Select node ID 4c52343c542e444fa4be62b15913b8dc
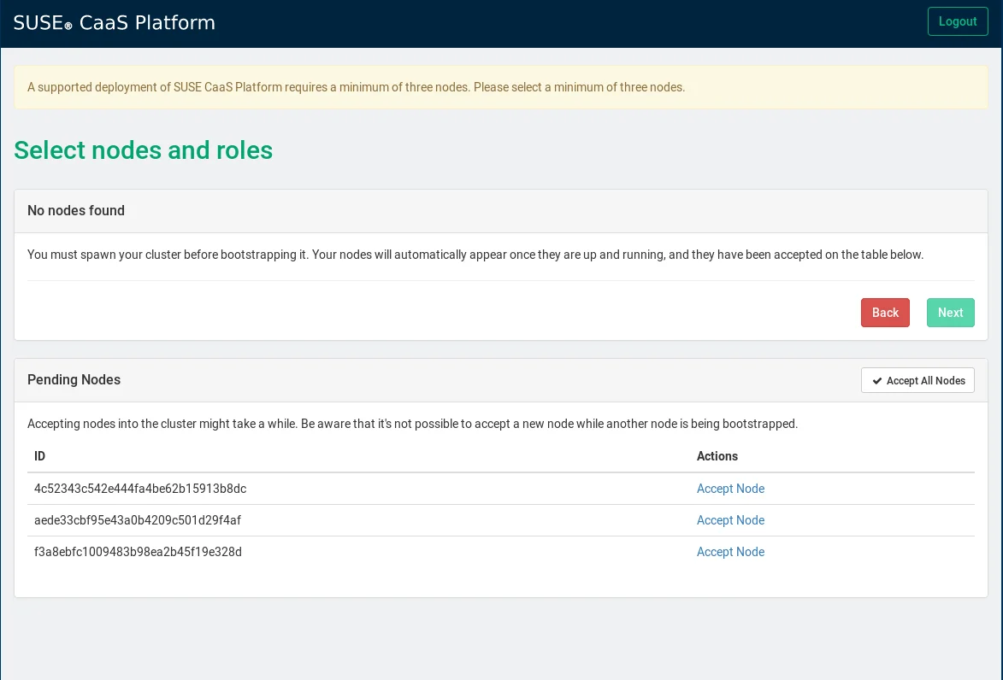Viewport: 1003px width, 680px height. point(140,489)
